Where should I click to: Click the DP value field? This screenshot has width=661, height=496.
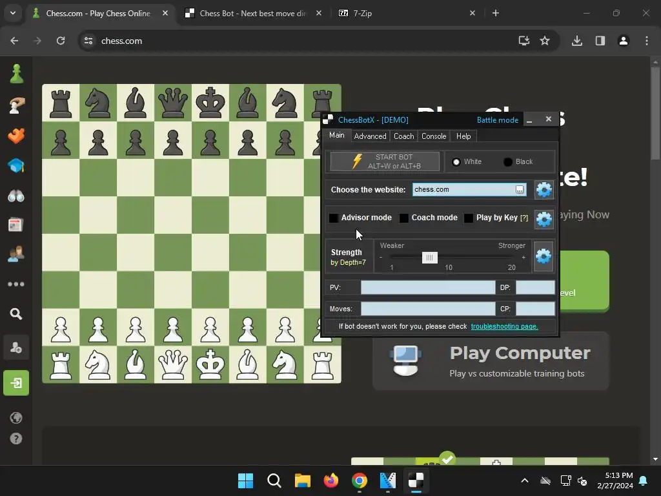click(535, 287)
